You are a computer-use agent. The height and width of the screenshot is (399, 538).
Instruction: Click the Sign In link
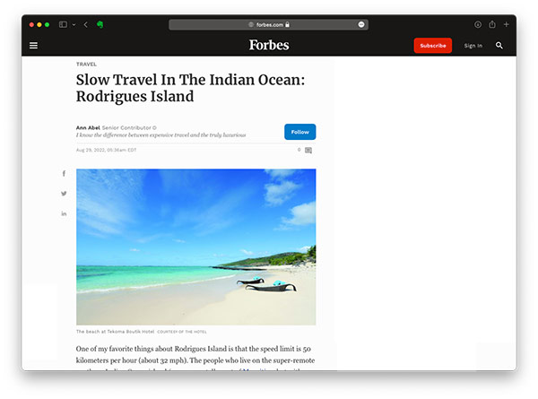click(x=473, y=46)
